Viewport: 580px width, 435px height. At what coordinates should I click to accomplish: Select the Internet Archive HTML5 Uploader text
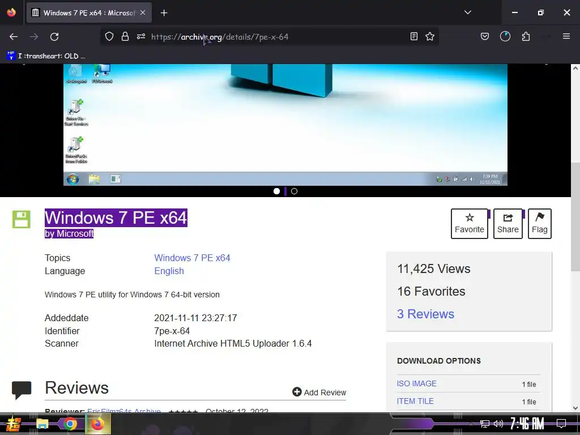[233, 343]
